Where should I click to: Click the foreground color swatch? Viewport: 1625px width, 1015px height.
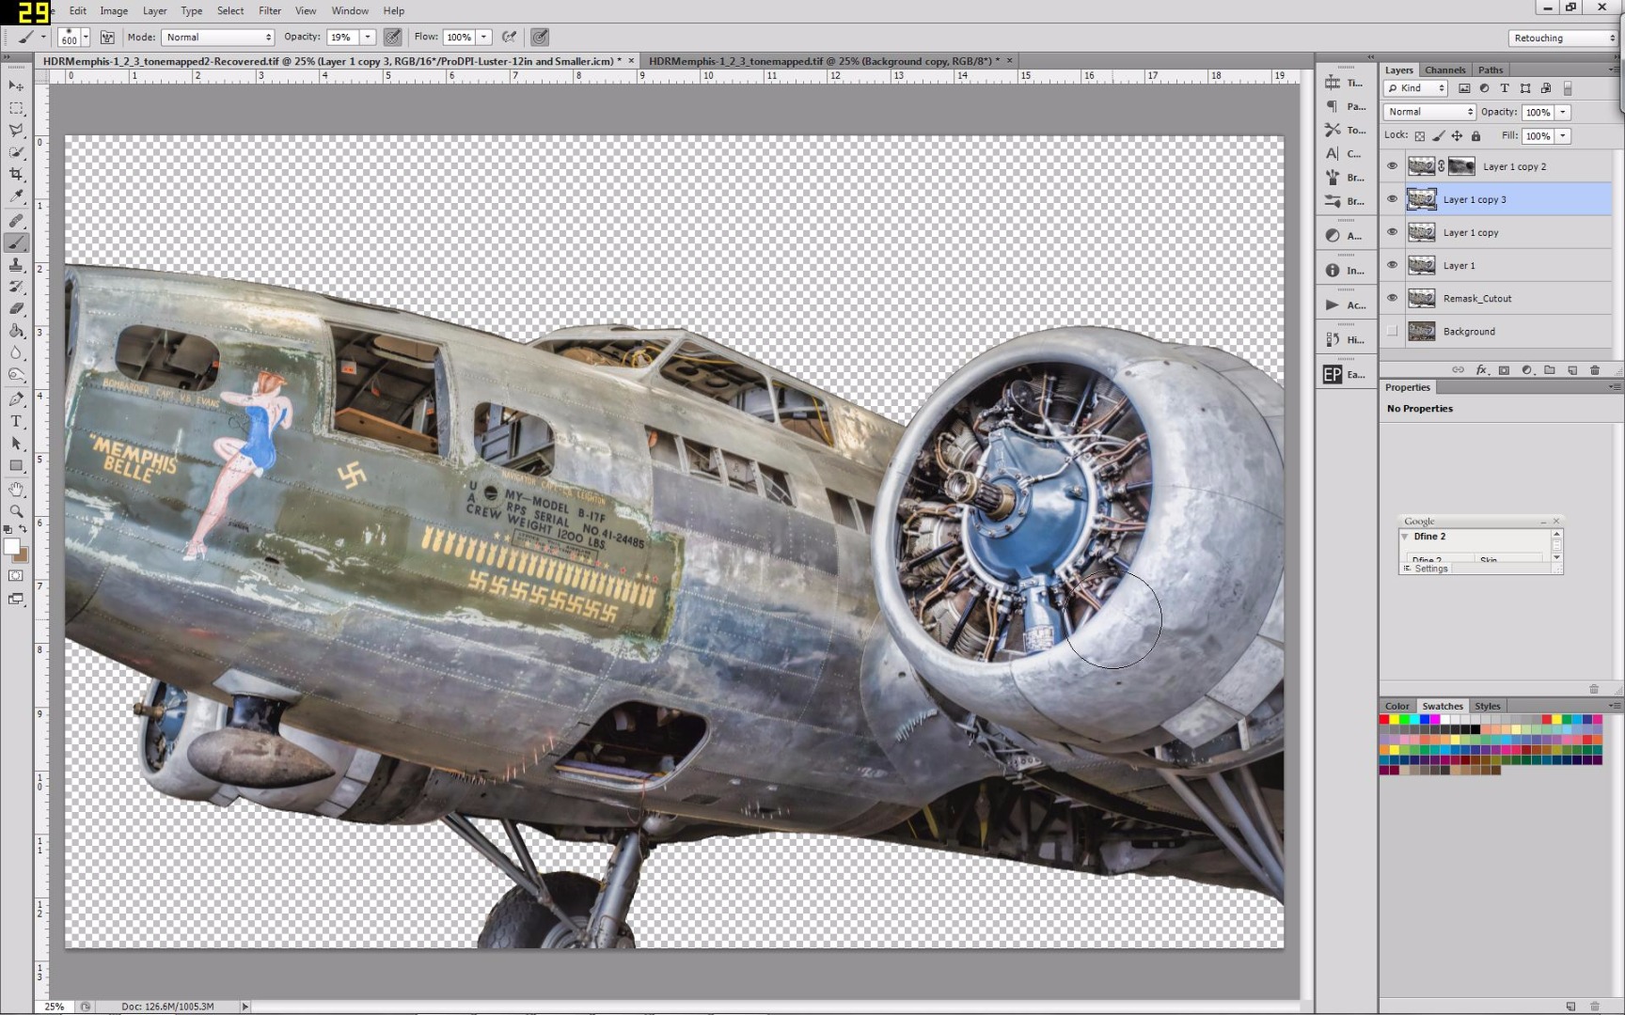point(11,547)
